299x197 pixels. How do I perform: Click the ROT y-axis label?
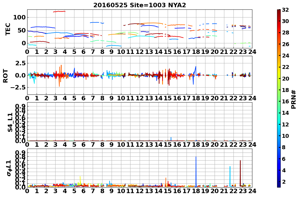[6, 76]
